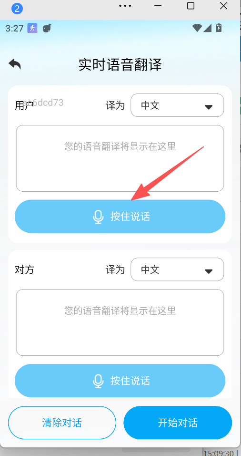Click the 对方 translation text area
Viewport: 241px width, 456px height.
click(120, 322)
